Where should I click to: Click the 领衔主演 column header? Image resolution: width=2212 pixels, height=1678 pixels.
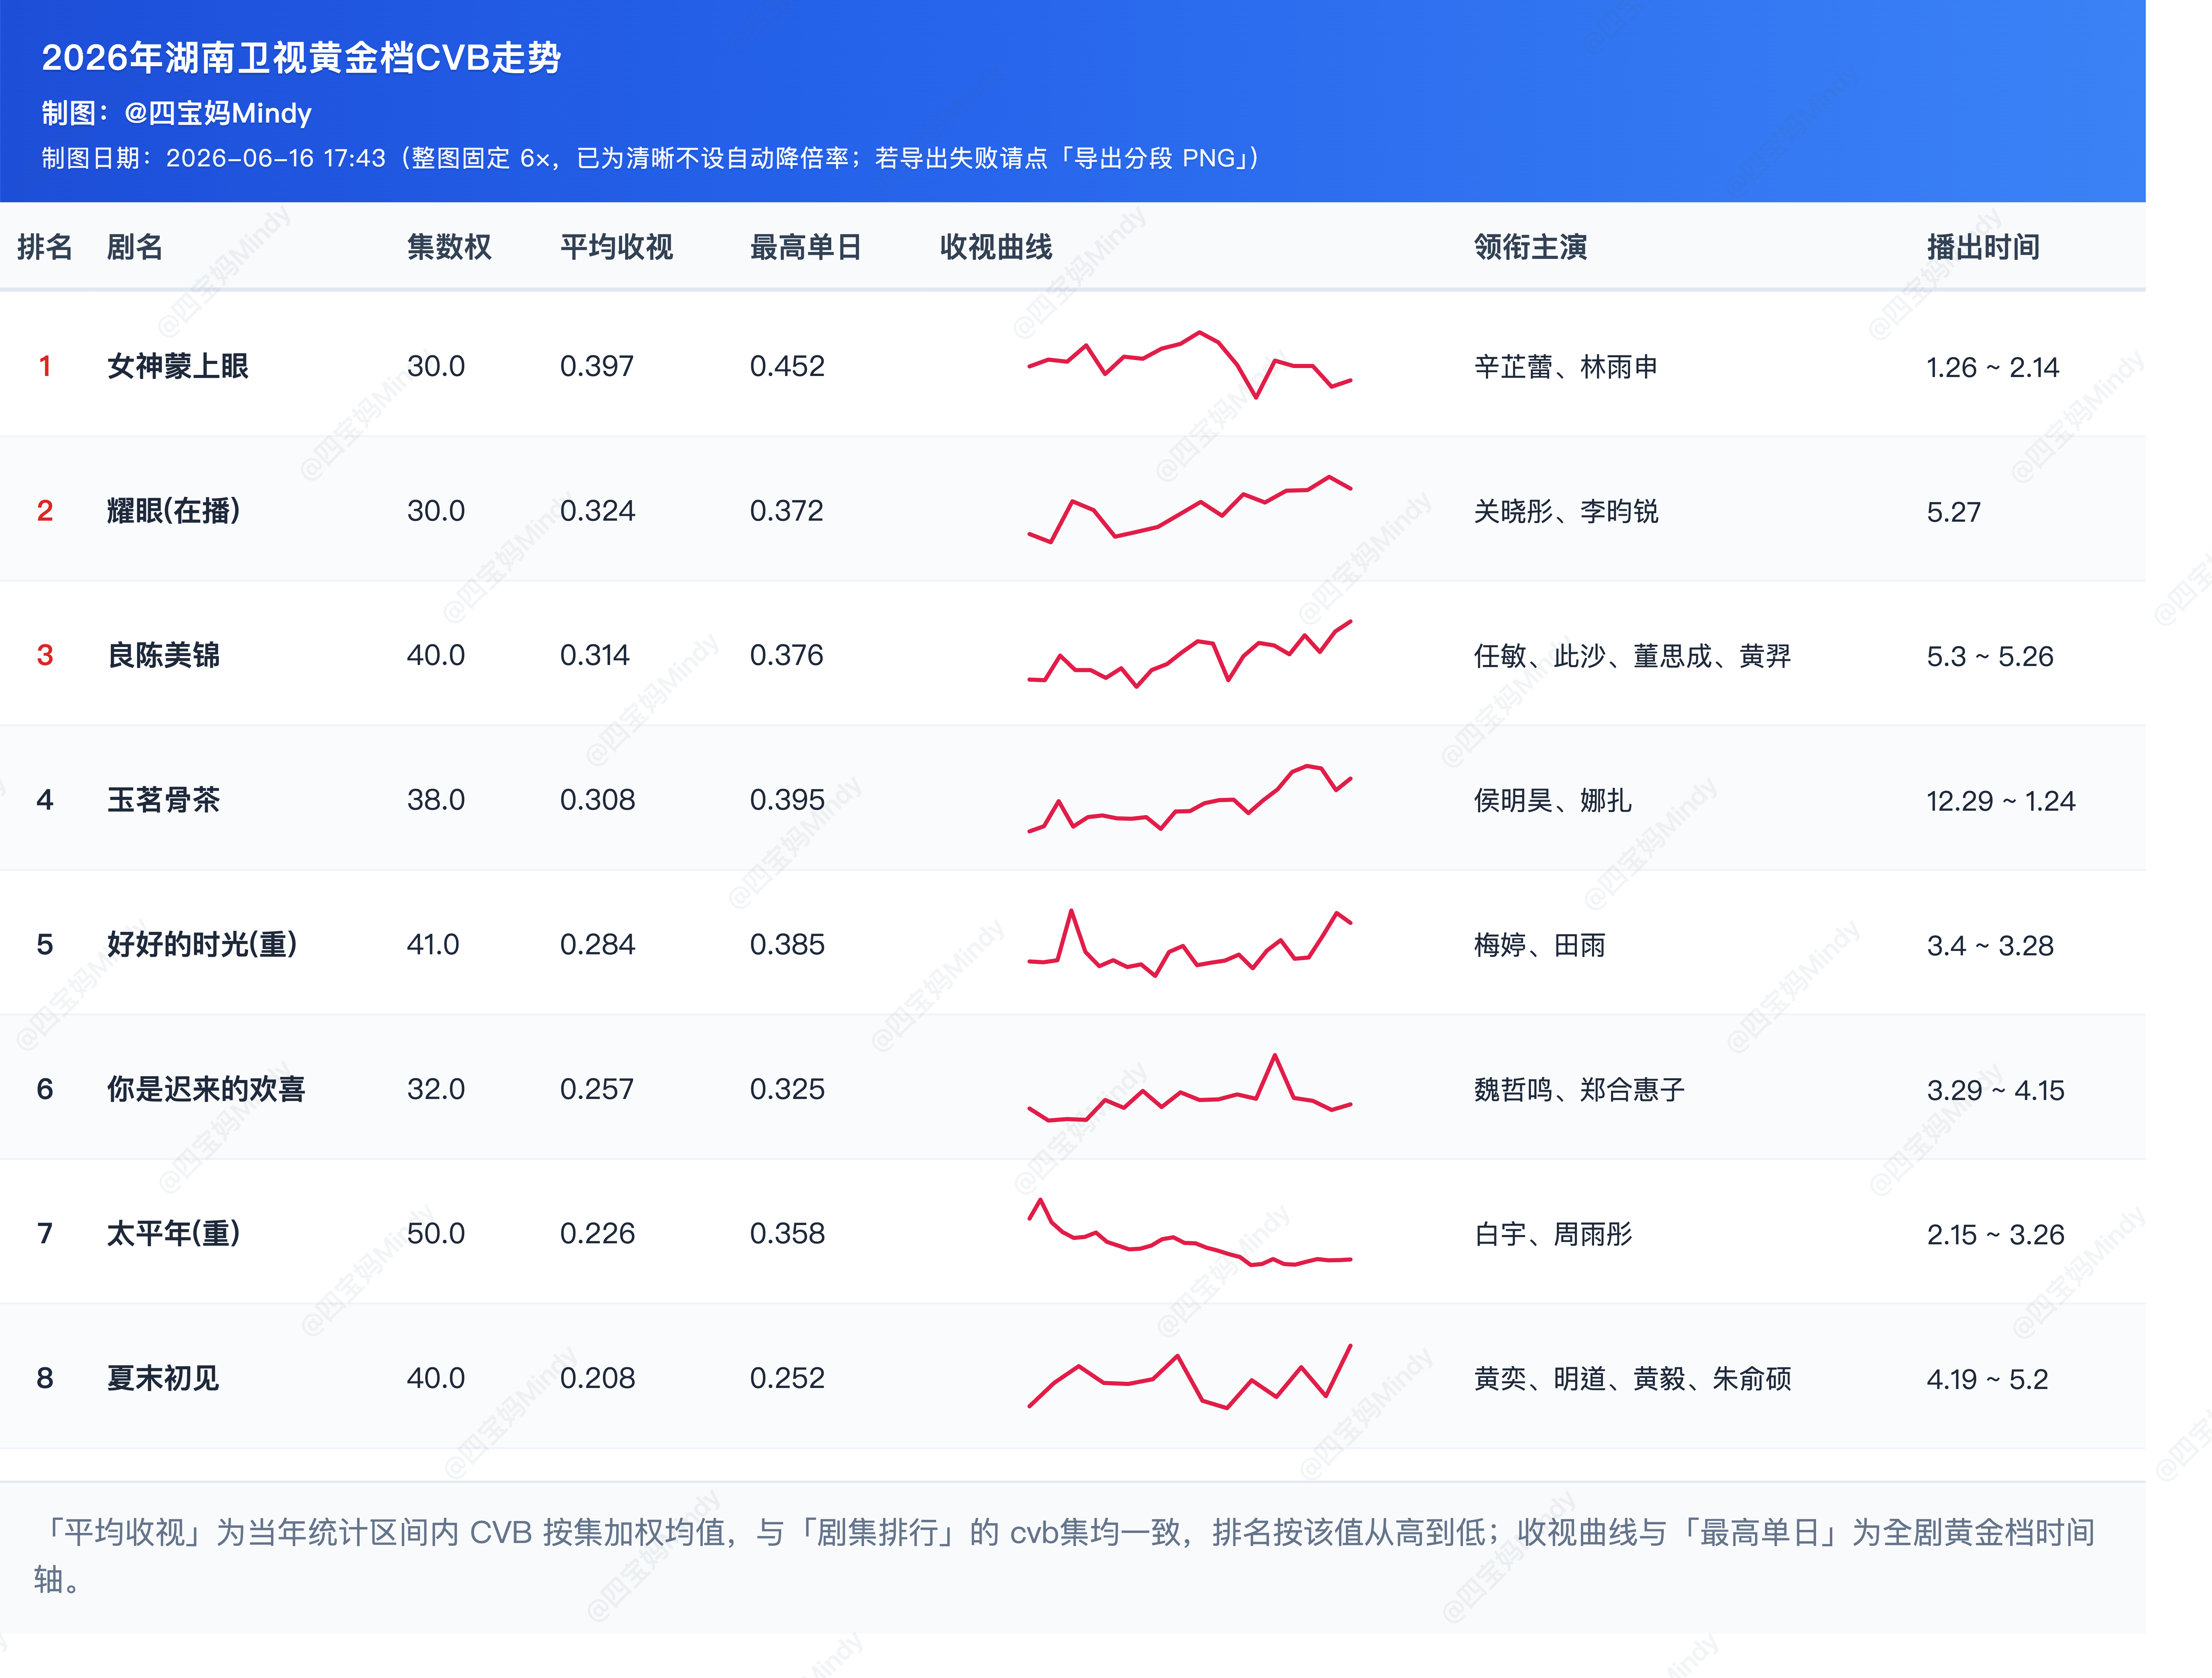pos(1530,247)
